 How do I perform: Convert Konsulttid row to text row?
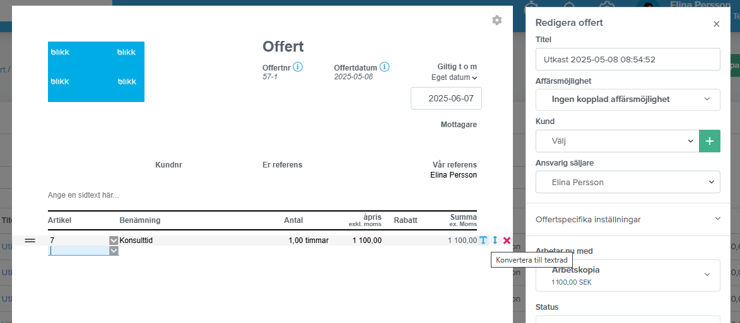point(483,240)
